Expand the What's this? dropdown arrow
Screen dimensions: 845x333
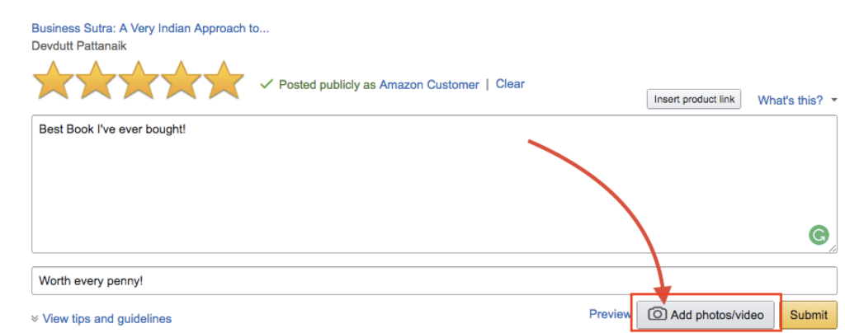(834, 101)
